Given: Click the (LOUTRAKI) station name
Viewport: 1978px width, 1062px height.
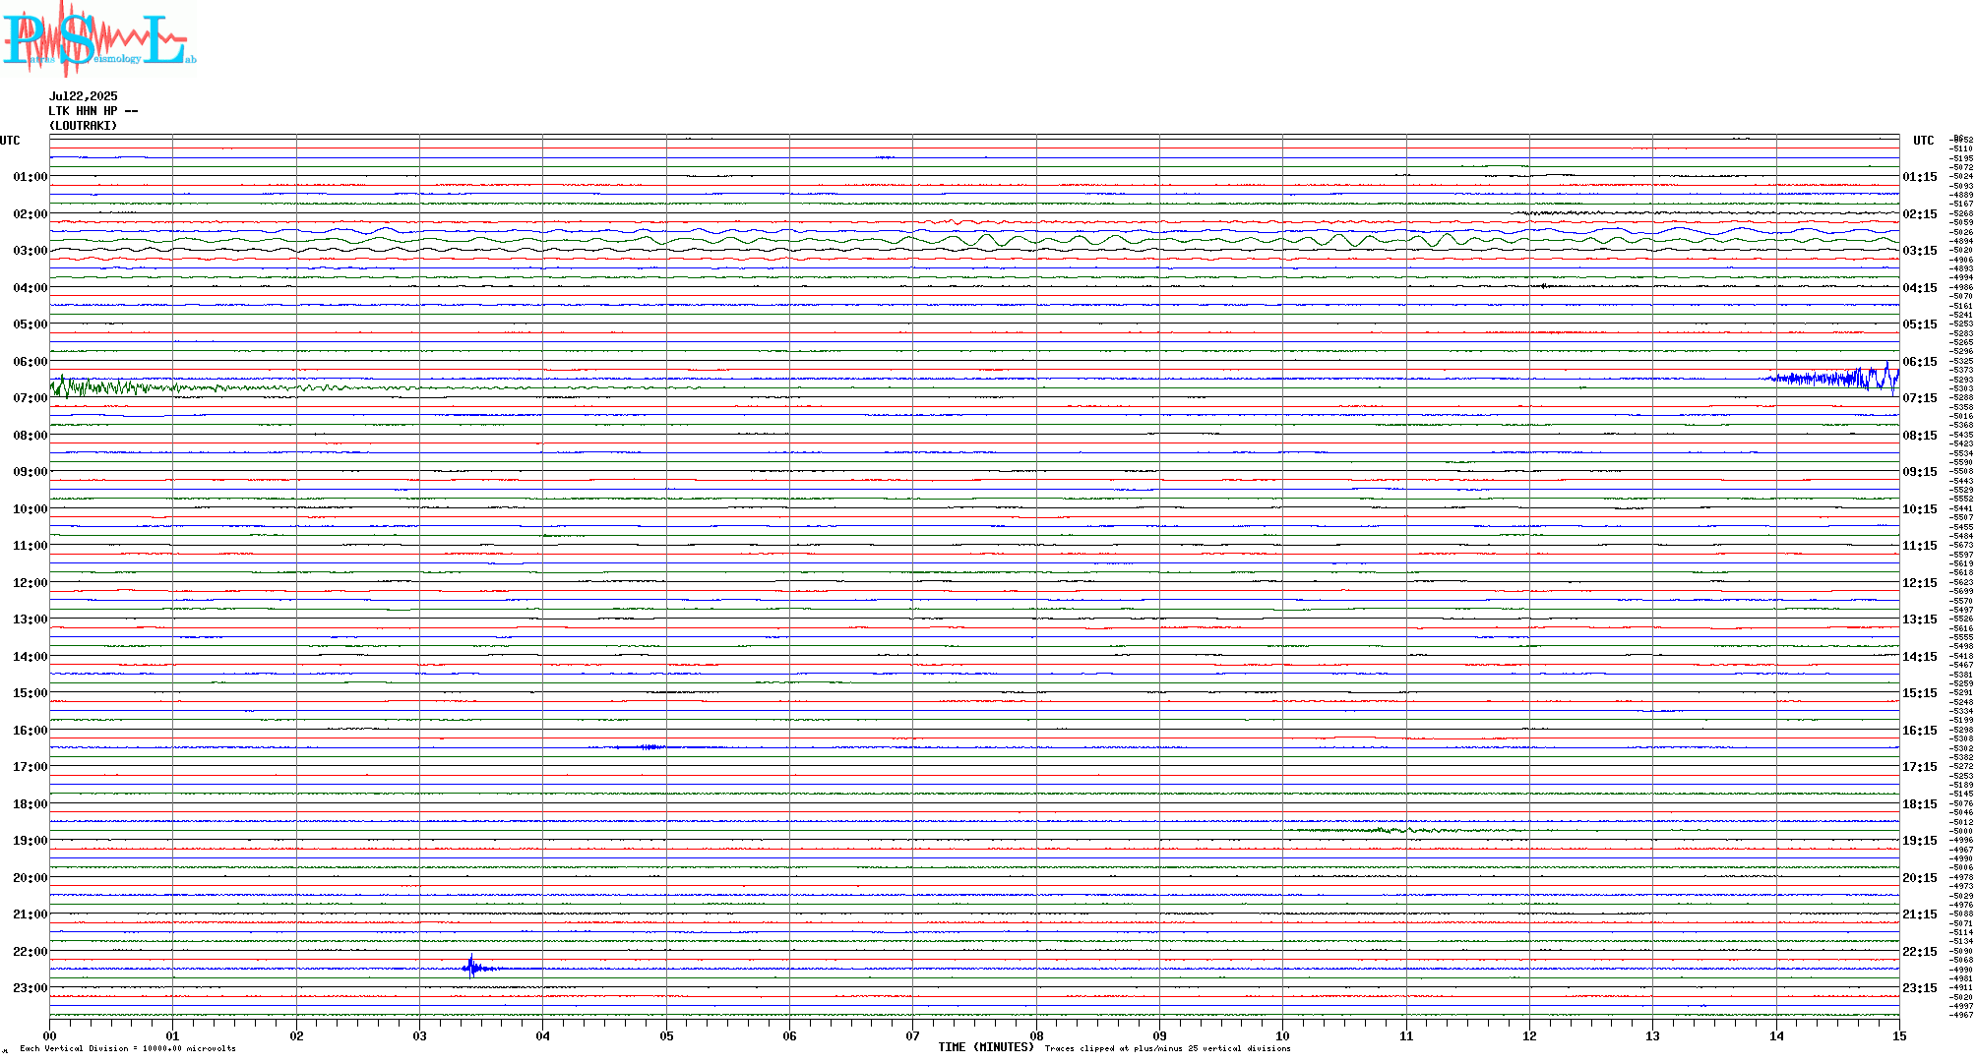Looking at the screenshot, I should click(84, 126).
